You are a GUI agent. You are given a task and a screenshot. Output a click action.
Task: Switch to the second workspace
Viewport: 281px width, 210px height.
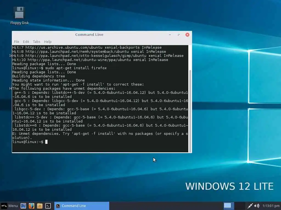[x=240, y=206]
